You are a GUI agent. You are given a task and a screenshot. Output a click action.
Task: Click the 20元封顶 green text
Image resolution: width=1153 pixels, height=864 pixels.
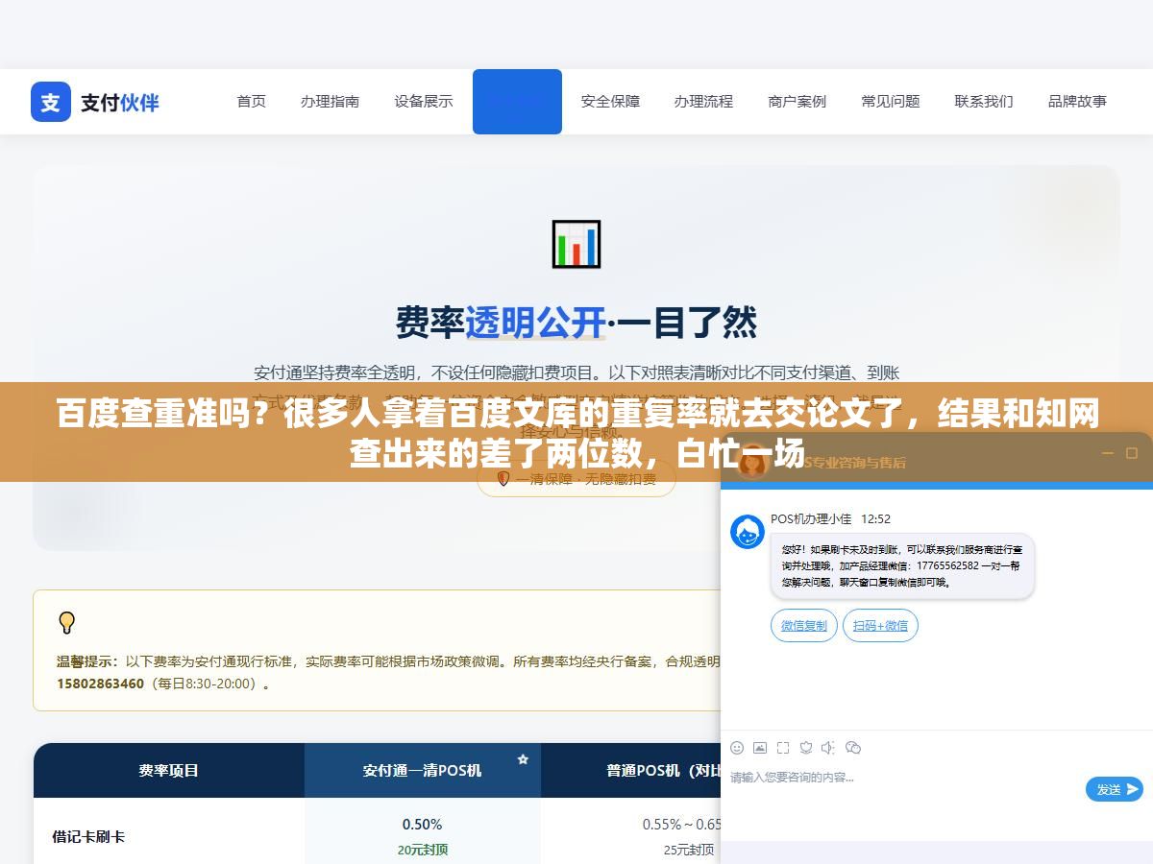pyautogui.click(x=422, y=850)
